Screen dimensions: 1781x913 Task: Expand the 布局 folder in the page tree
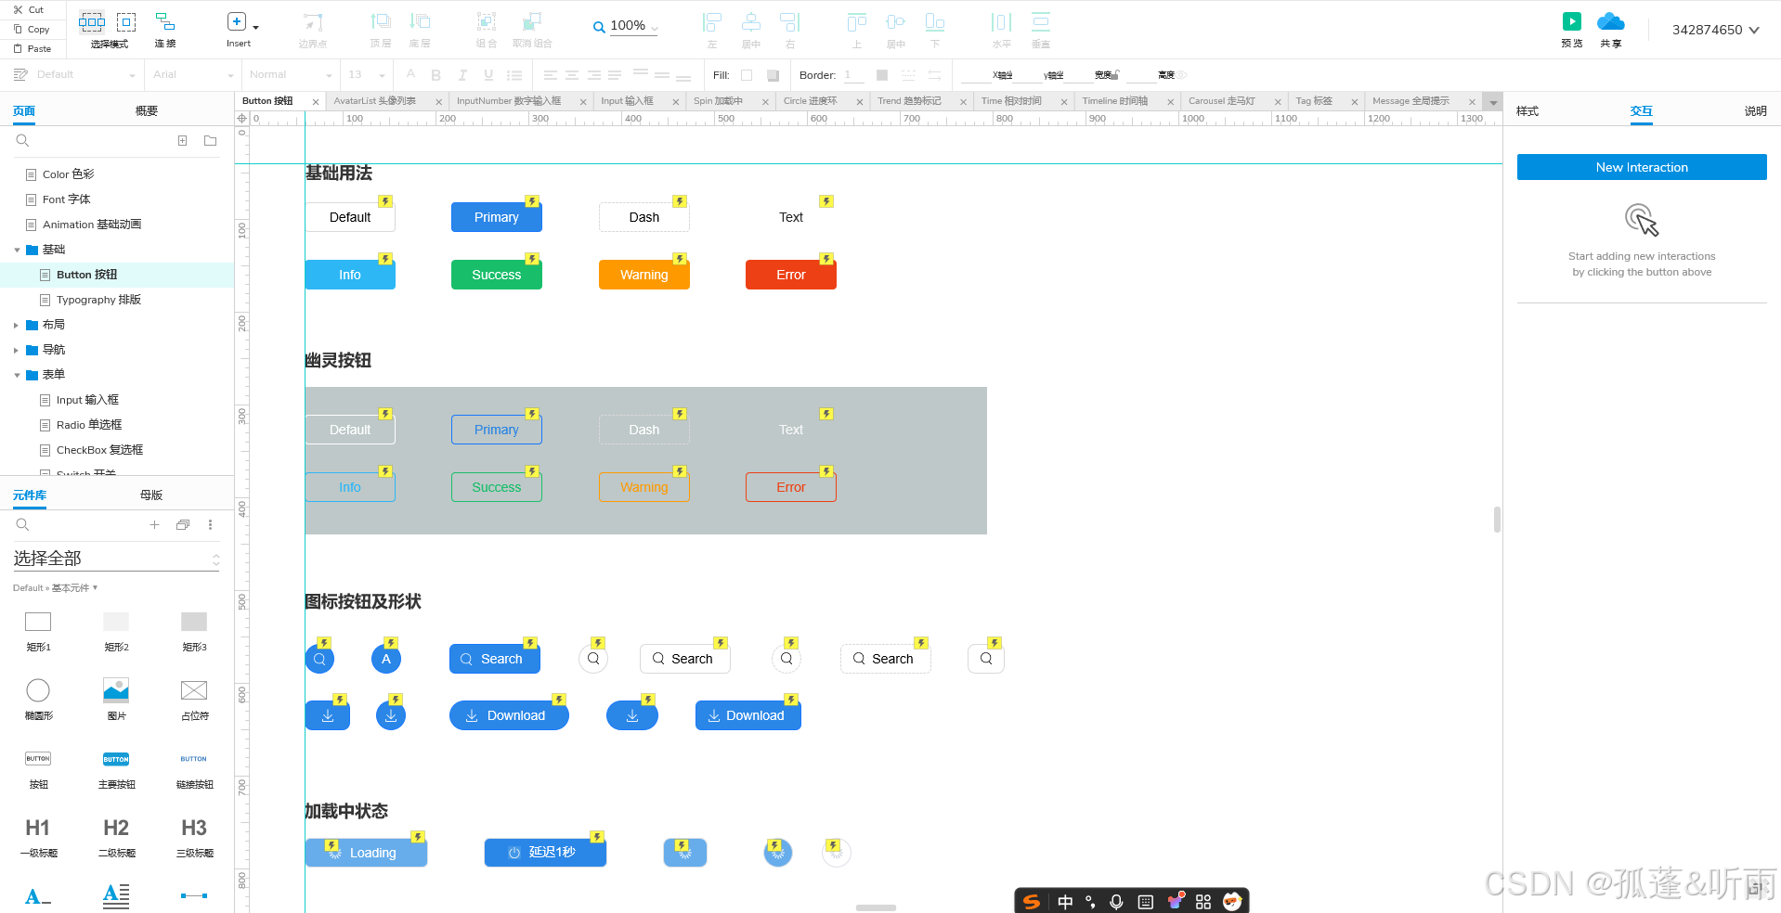[x=17, y=326]
